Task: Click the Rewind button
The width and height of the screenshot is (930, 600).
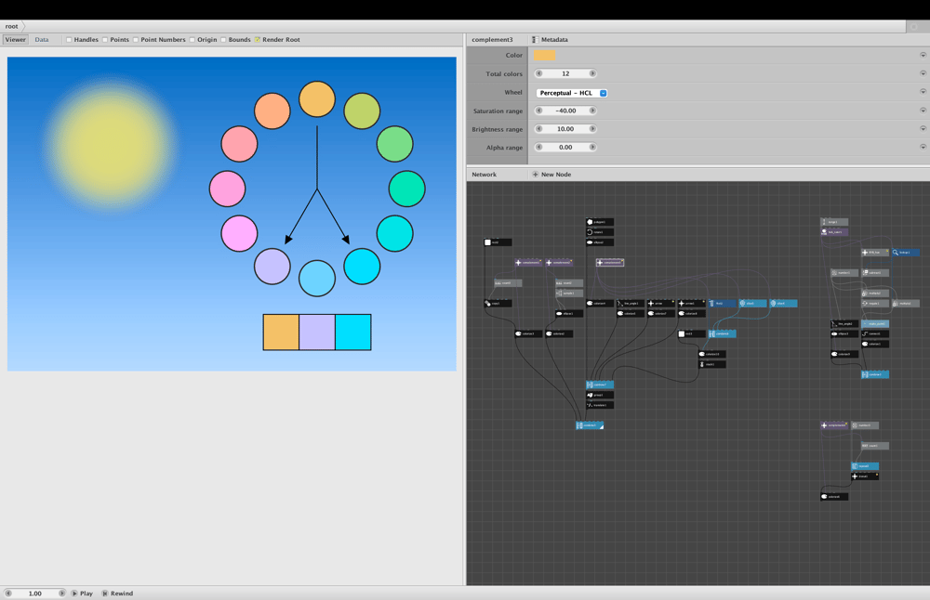Action: coord(117,593)
